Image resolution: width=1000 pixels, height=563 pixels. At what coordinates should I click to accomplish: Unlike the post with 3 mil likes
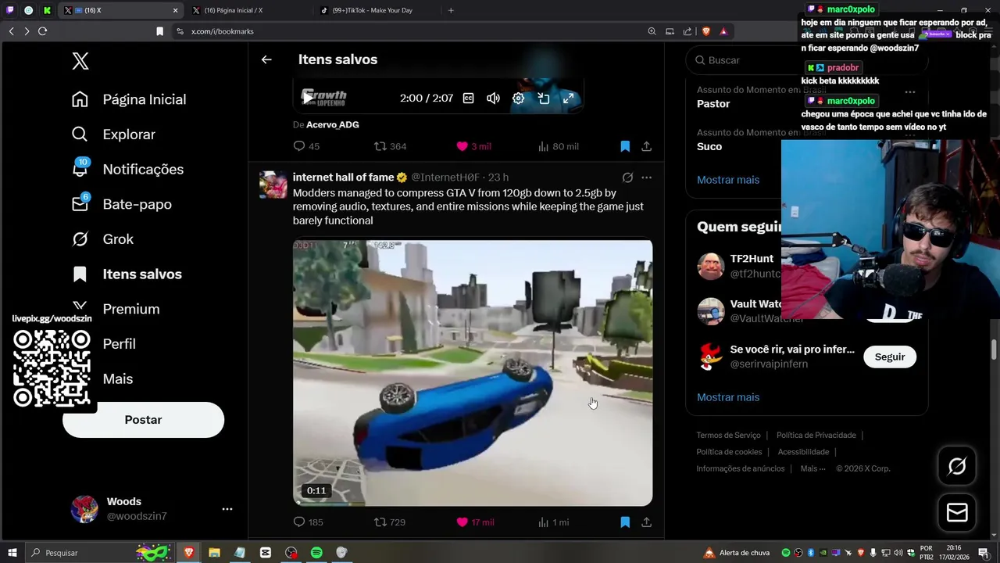tap(474, 146)
